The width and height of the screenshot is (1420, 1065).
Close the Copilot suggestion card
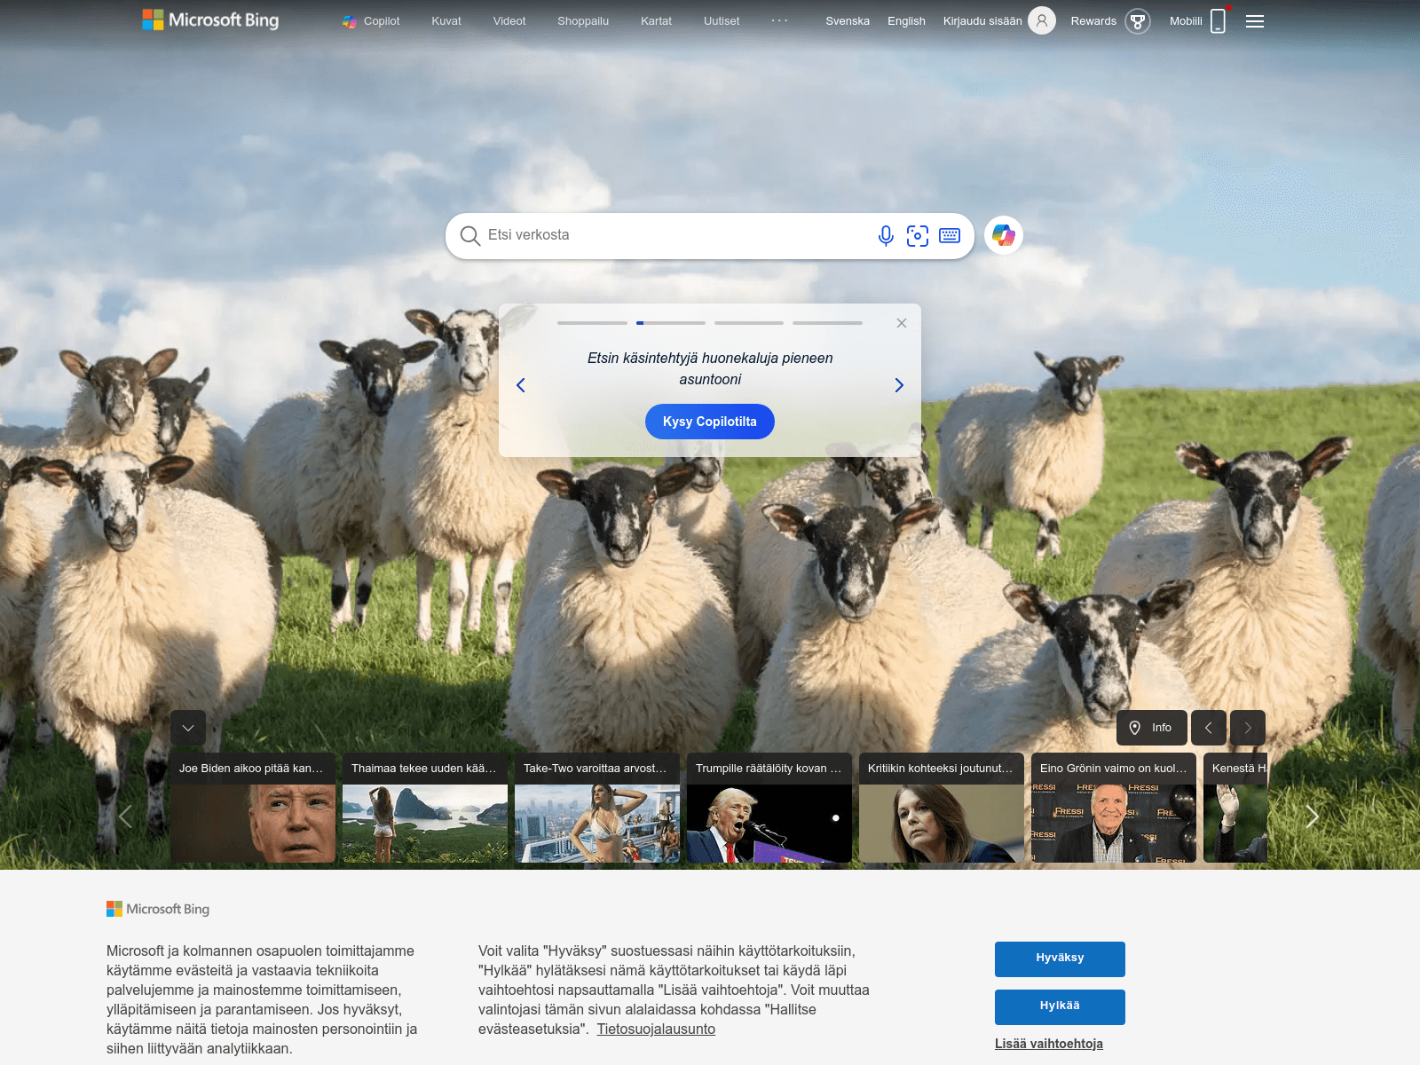(x=902, y=323)
